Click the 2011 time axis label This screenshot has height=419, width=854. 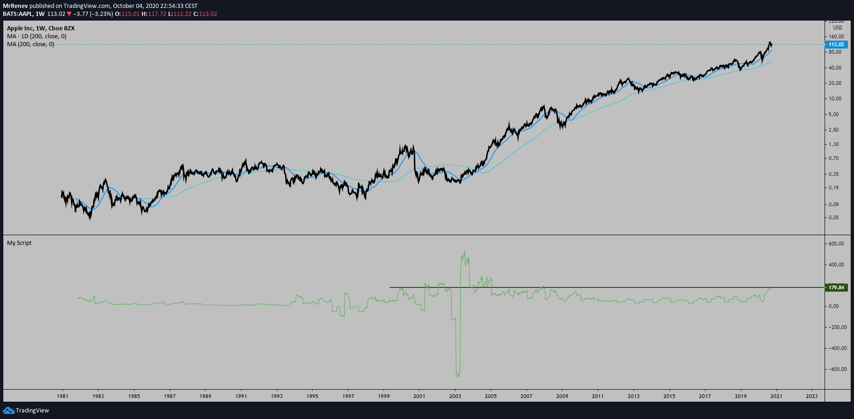pos(598,396)
